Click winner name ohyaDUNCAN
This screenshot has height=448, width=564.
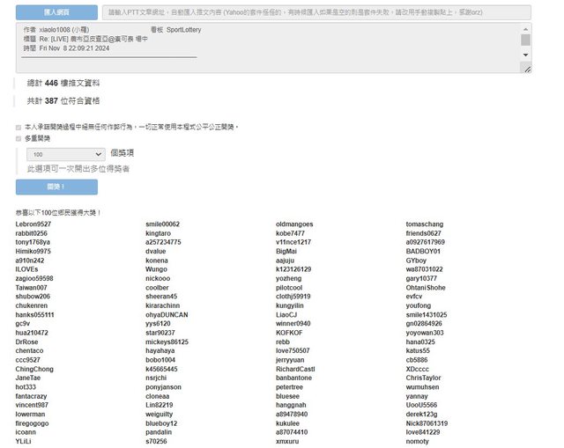click(x=167, y=314)
